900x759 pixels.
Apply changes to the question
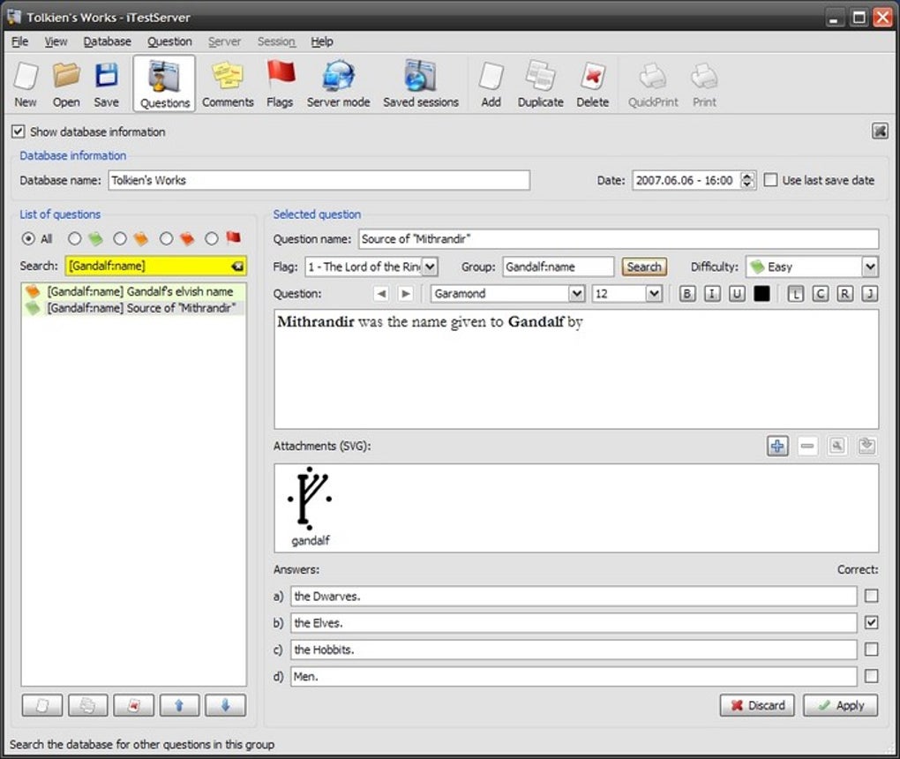click(x=840, y=705)
